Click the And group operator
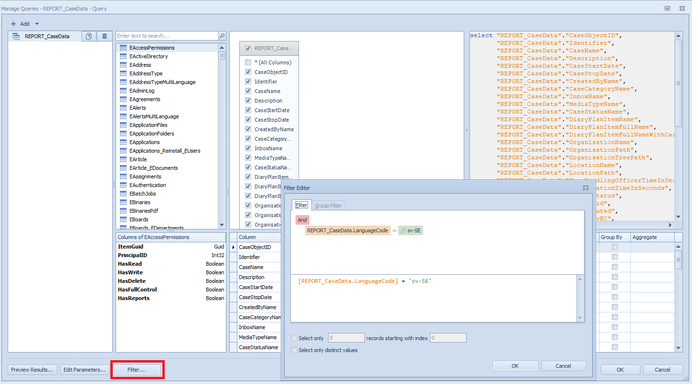 [302, 220]
